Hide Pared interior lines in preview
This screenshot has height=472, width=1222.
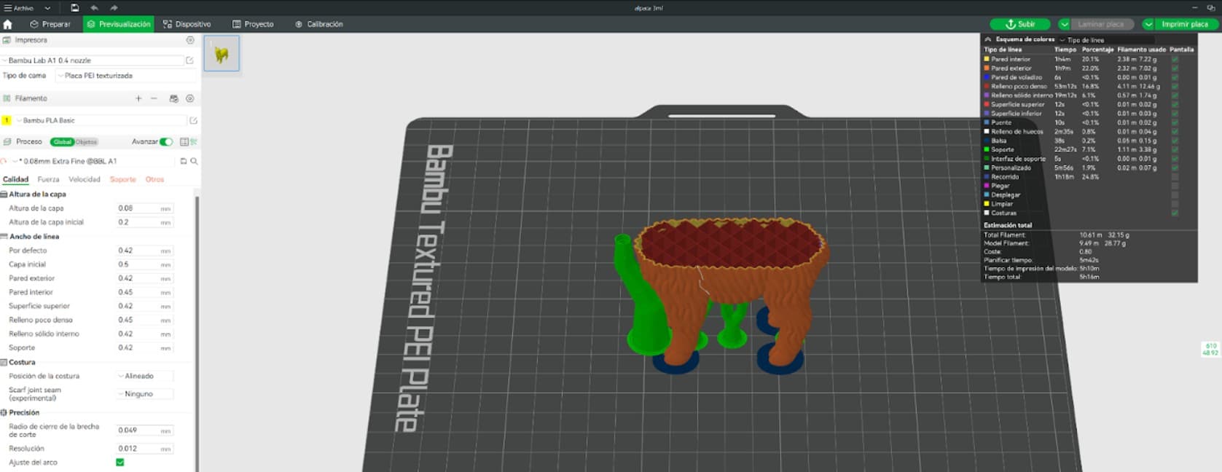pos(1175,59)
